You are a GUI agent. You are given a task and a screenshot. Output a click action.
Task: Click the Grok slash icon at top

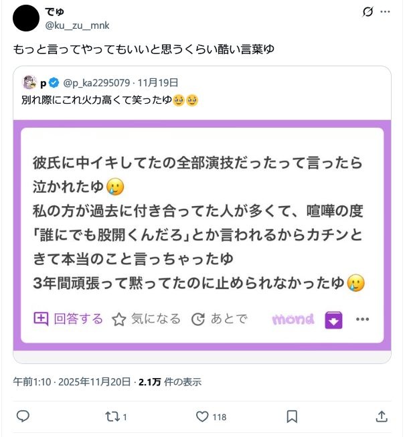[366, 12]
